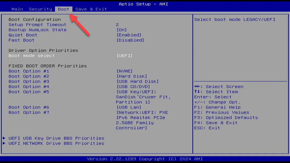Click the 'Select Item' key hint

pos(216,92)
